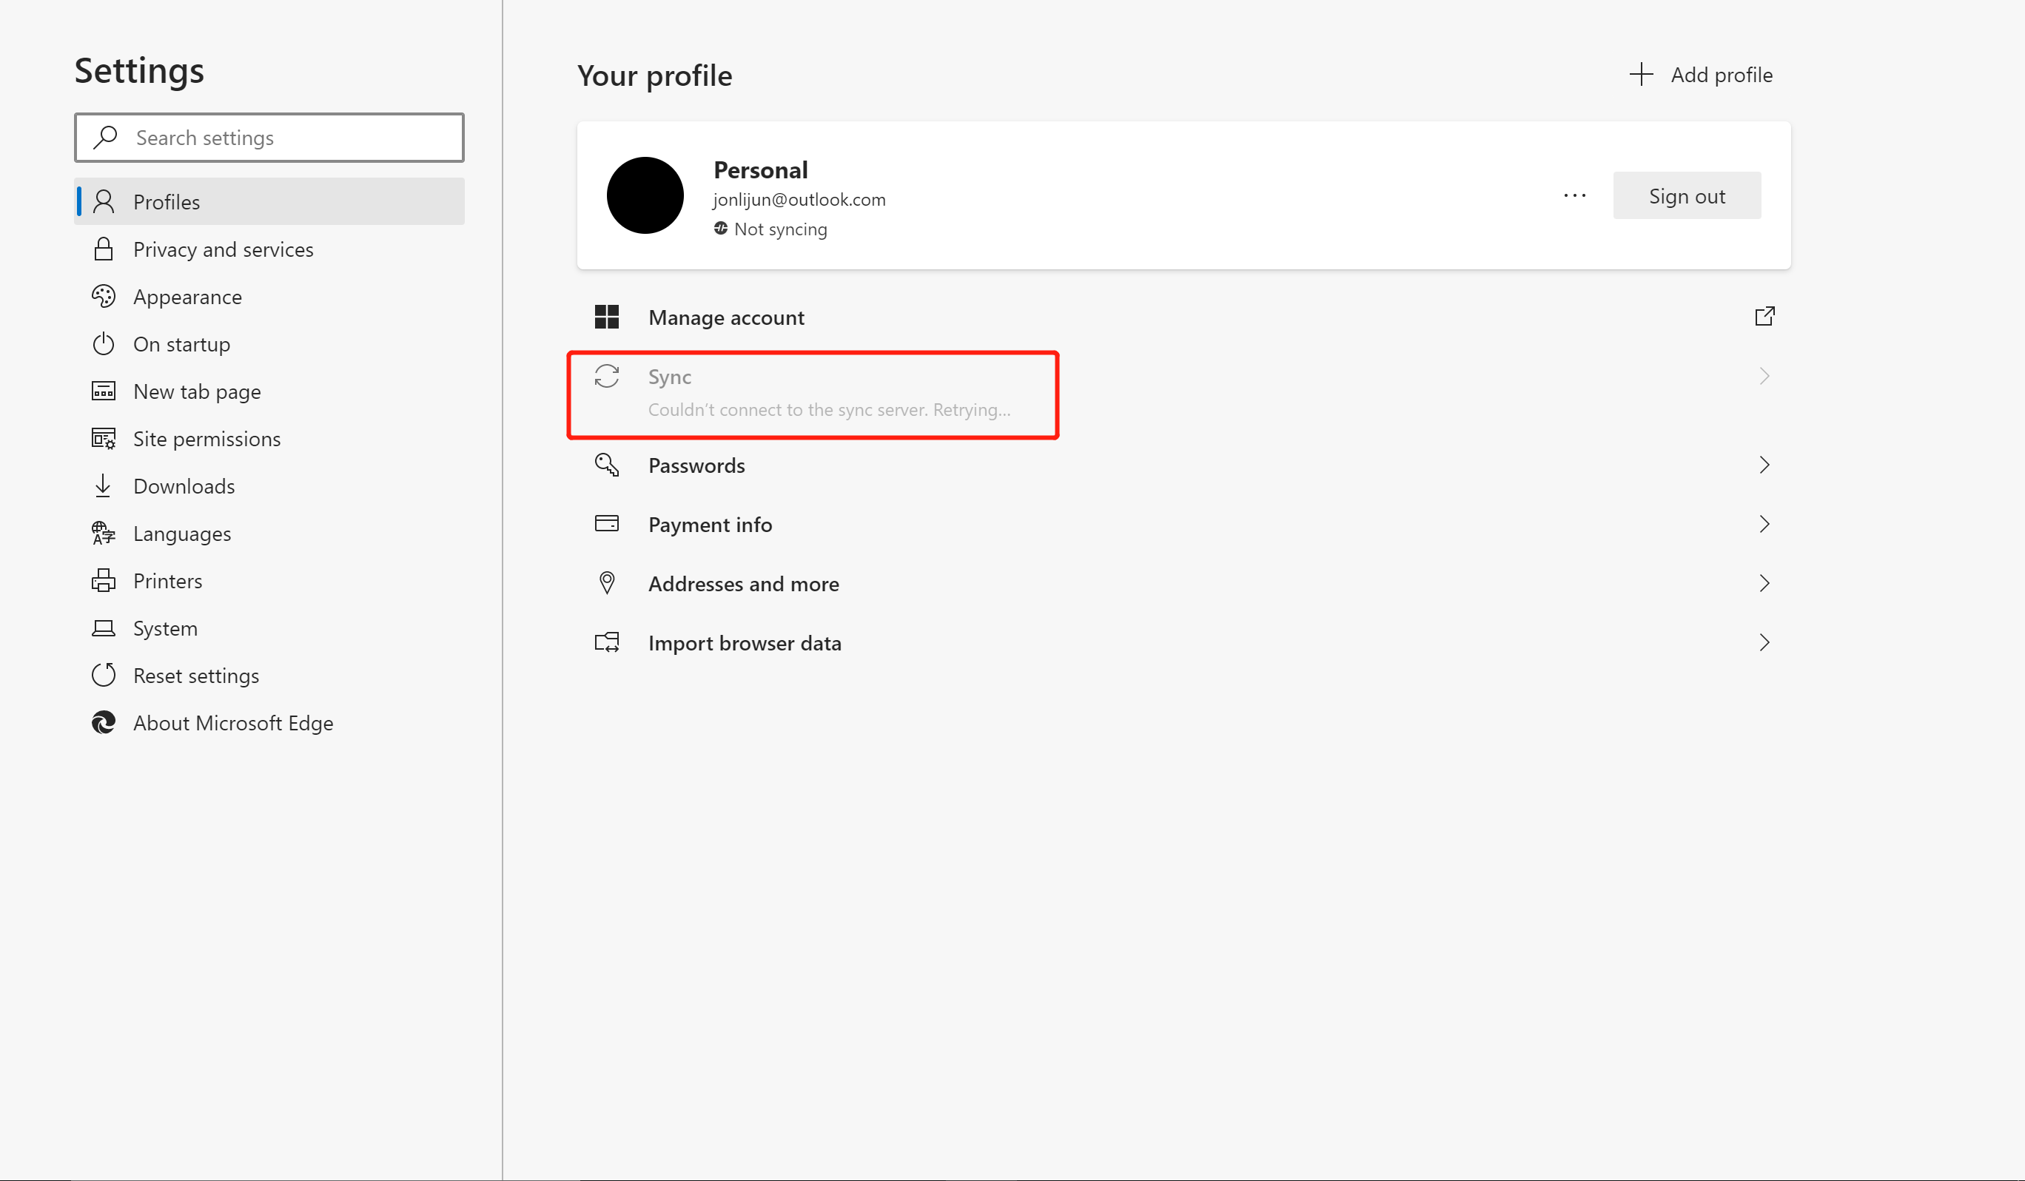Viewport: 2025px width, 1181px height.
Task: Click the credit card icon for Payment info
Action: point(607,524)
